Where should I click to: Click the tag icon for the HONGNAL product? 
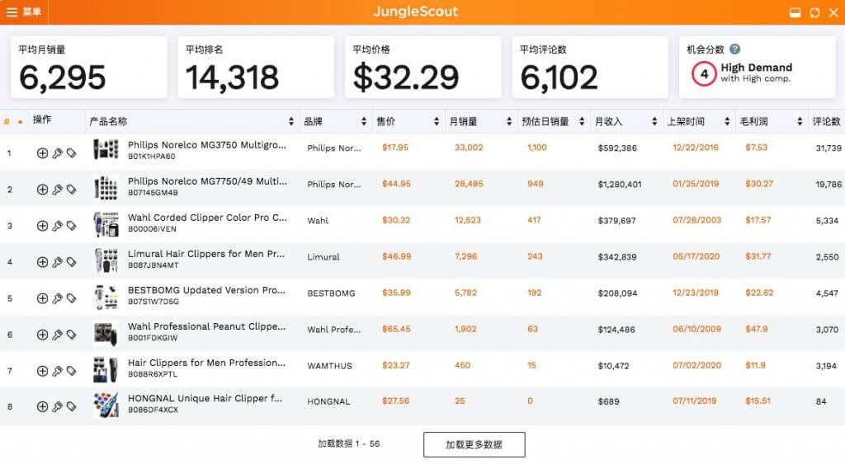(x=71, y=406)
